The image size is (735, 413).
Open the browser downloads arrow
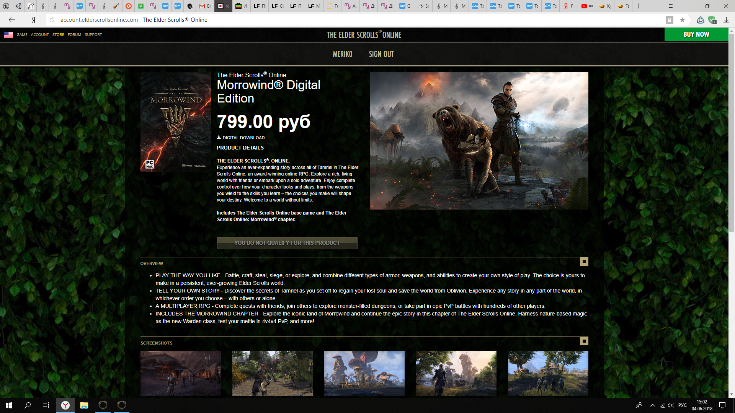coord(726,20)
